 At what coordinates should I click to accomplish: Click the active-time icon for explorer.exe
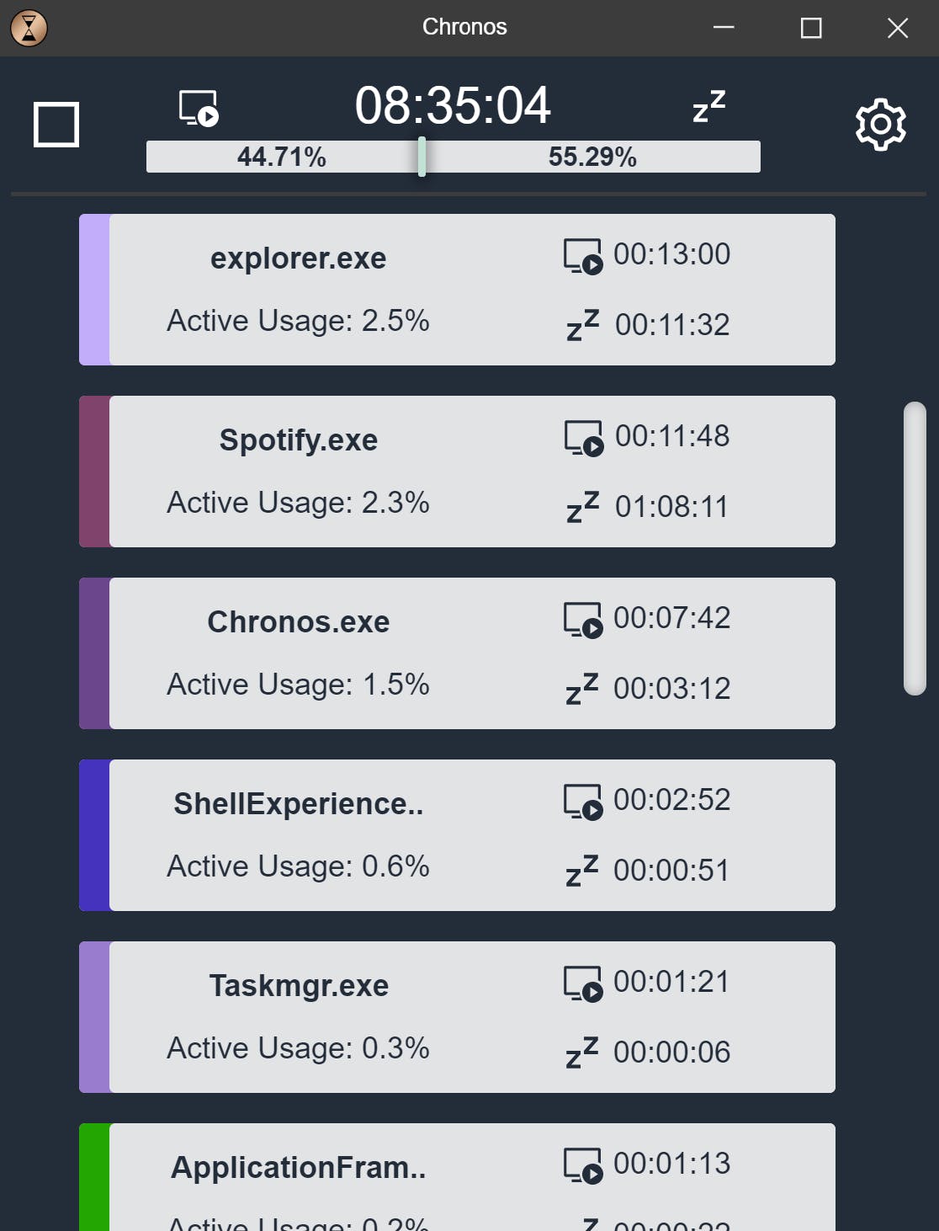(x=583, y=257)
